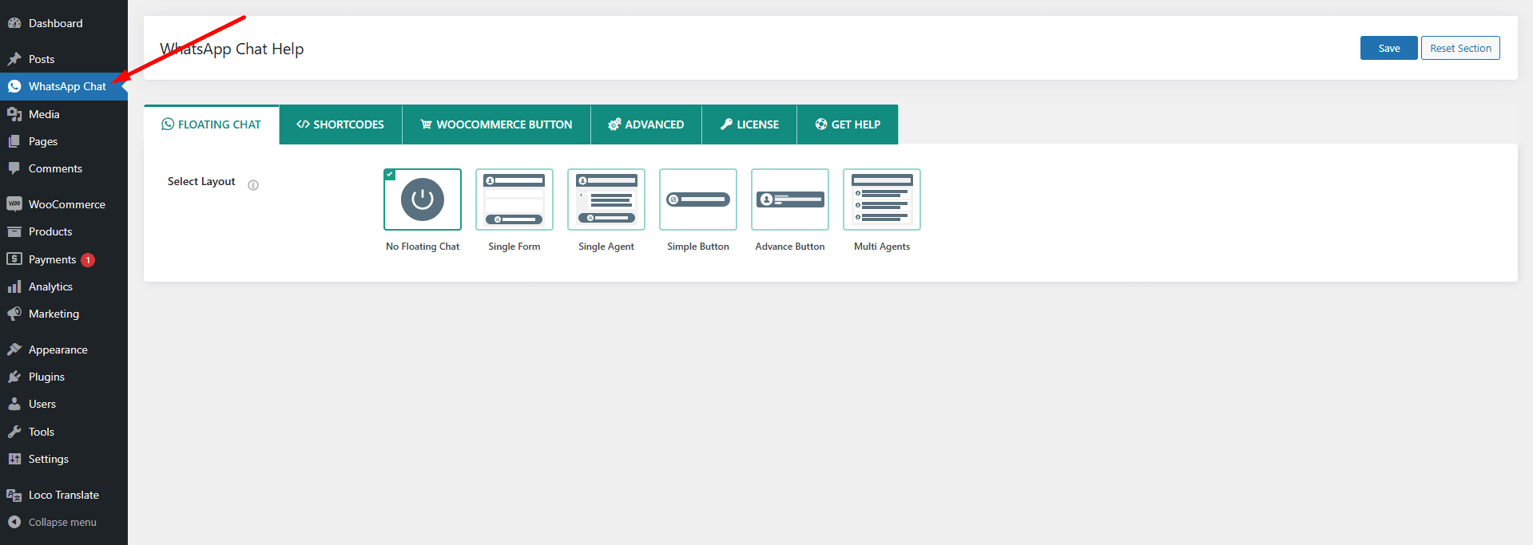Click the payments notification badge showing 1
Viewport: 1533px width, 545px height.
click(x=88, y=260)
